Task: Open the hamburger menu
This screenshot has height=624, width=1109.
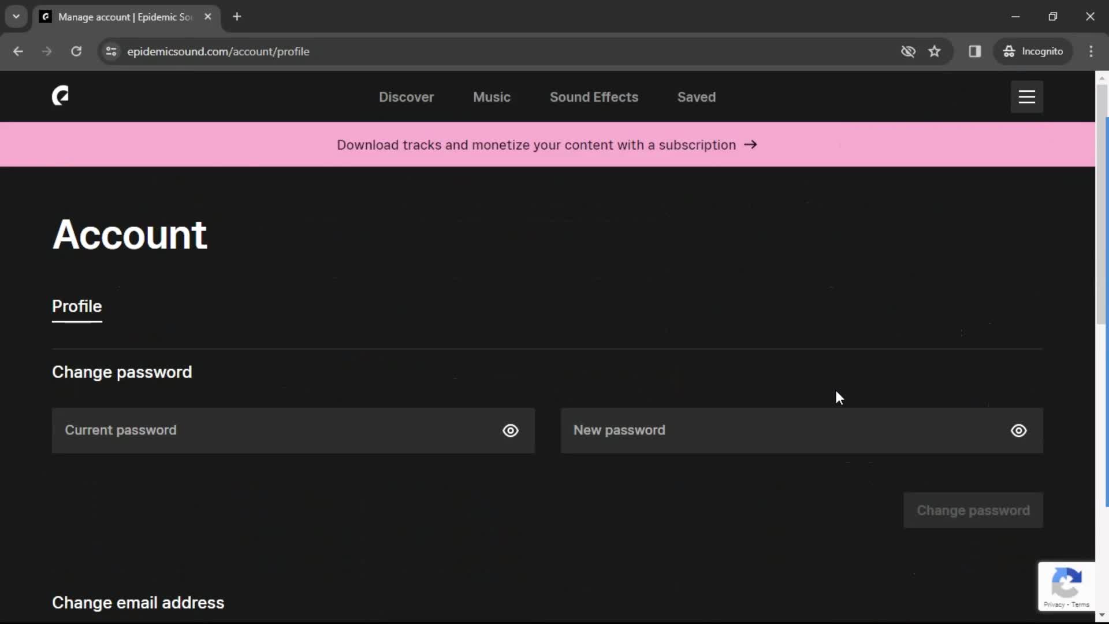Action: click(1028, 96)
